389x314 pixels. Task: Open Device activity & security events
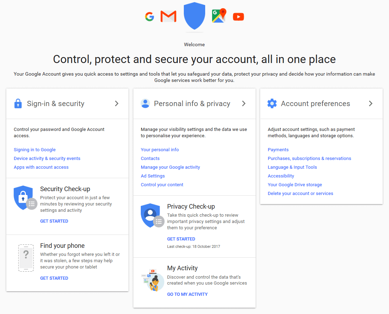pyautogui.click(x=47, y=159)
